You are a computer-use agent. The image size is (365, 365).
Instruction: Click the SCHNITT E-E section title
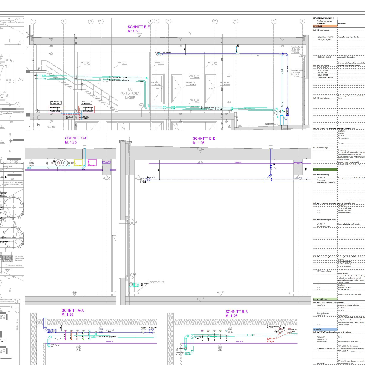(x=139, y=27)
